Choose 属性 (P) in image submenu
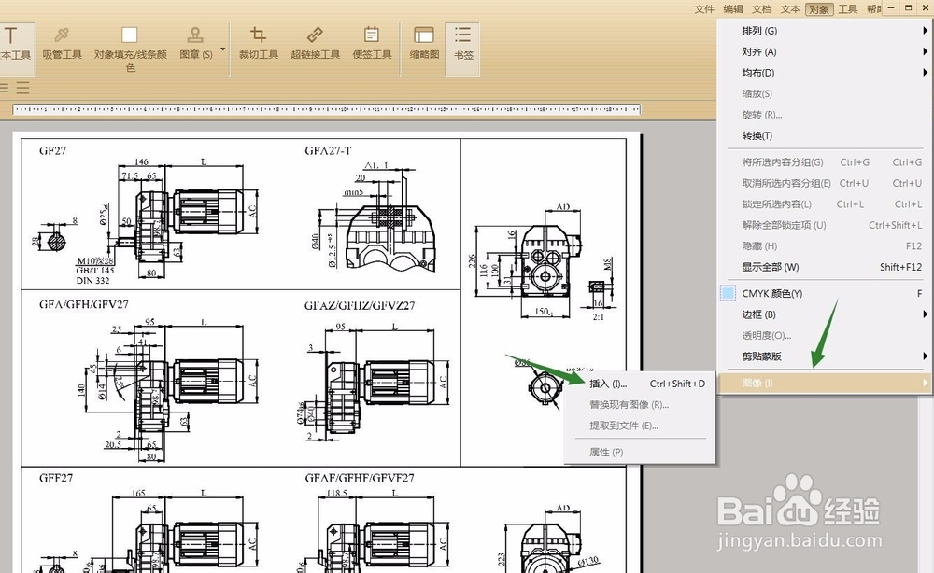Image resolution: width=934 pixels, height=573 pixels. (640, 453)
